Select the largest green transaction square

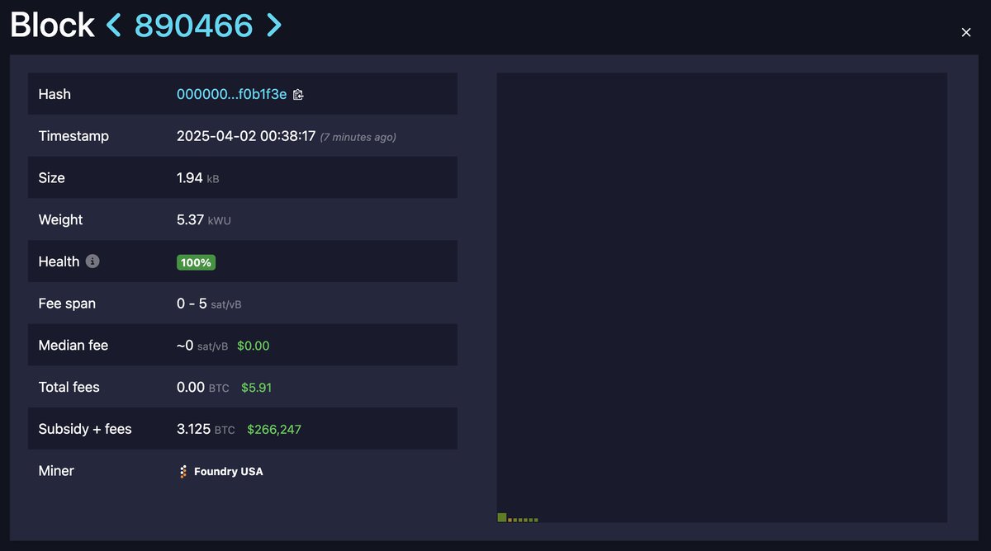[x=501, y=517]
